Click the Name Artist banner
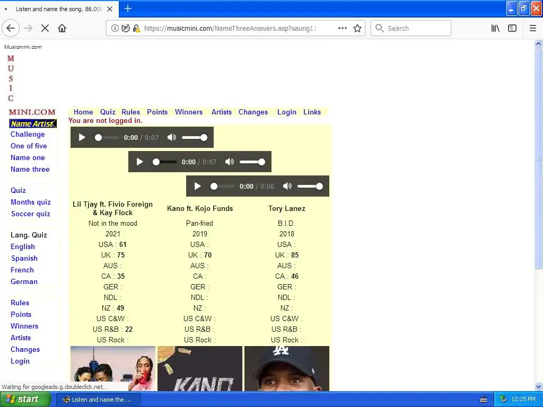This screenshot has height=407, width=543. pos(33,123)
